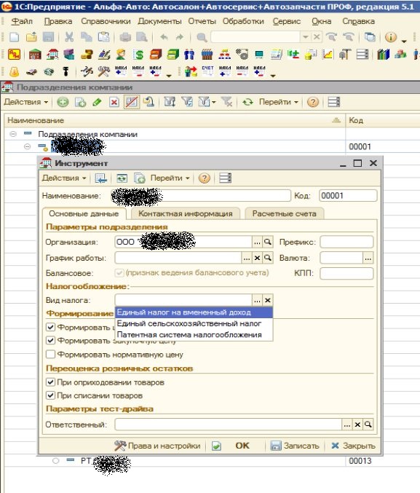Click the green checkmark icon left of OK
The image size is (420, 493).
click(x=216, y=446)
